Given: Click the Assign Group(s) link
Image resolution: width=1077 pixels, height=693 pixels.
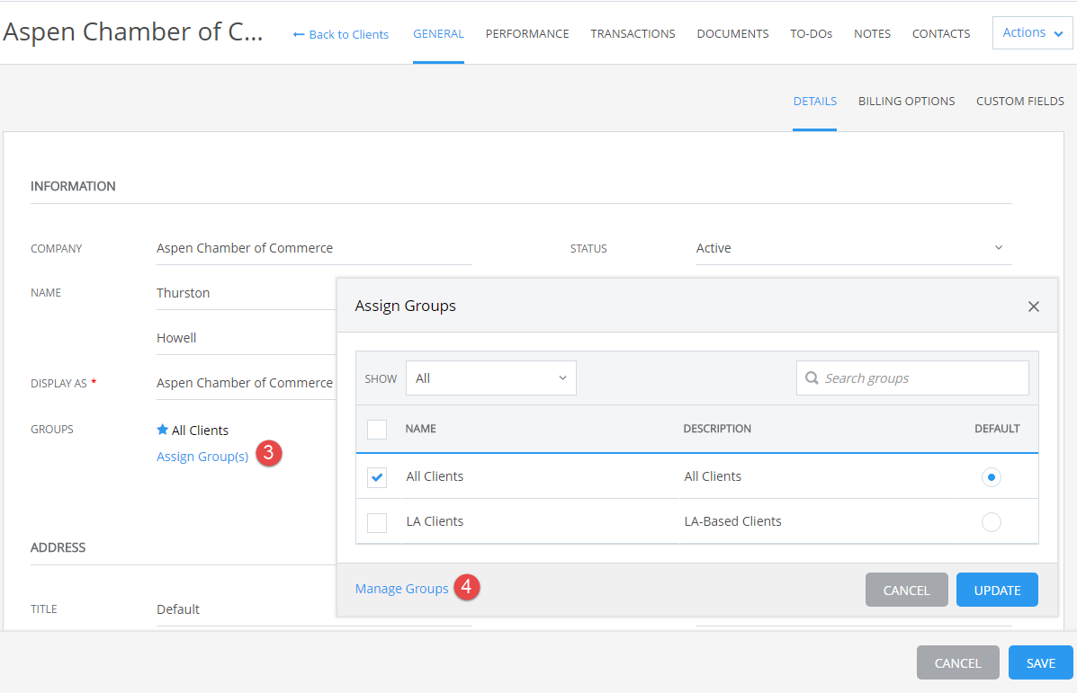Looking at the screenshot, I should coord(202,456).
